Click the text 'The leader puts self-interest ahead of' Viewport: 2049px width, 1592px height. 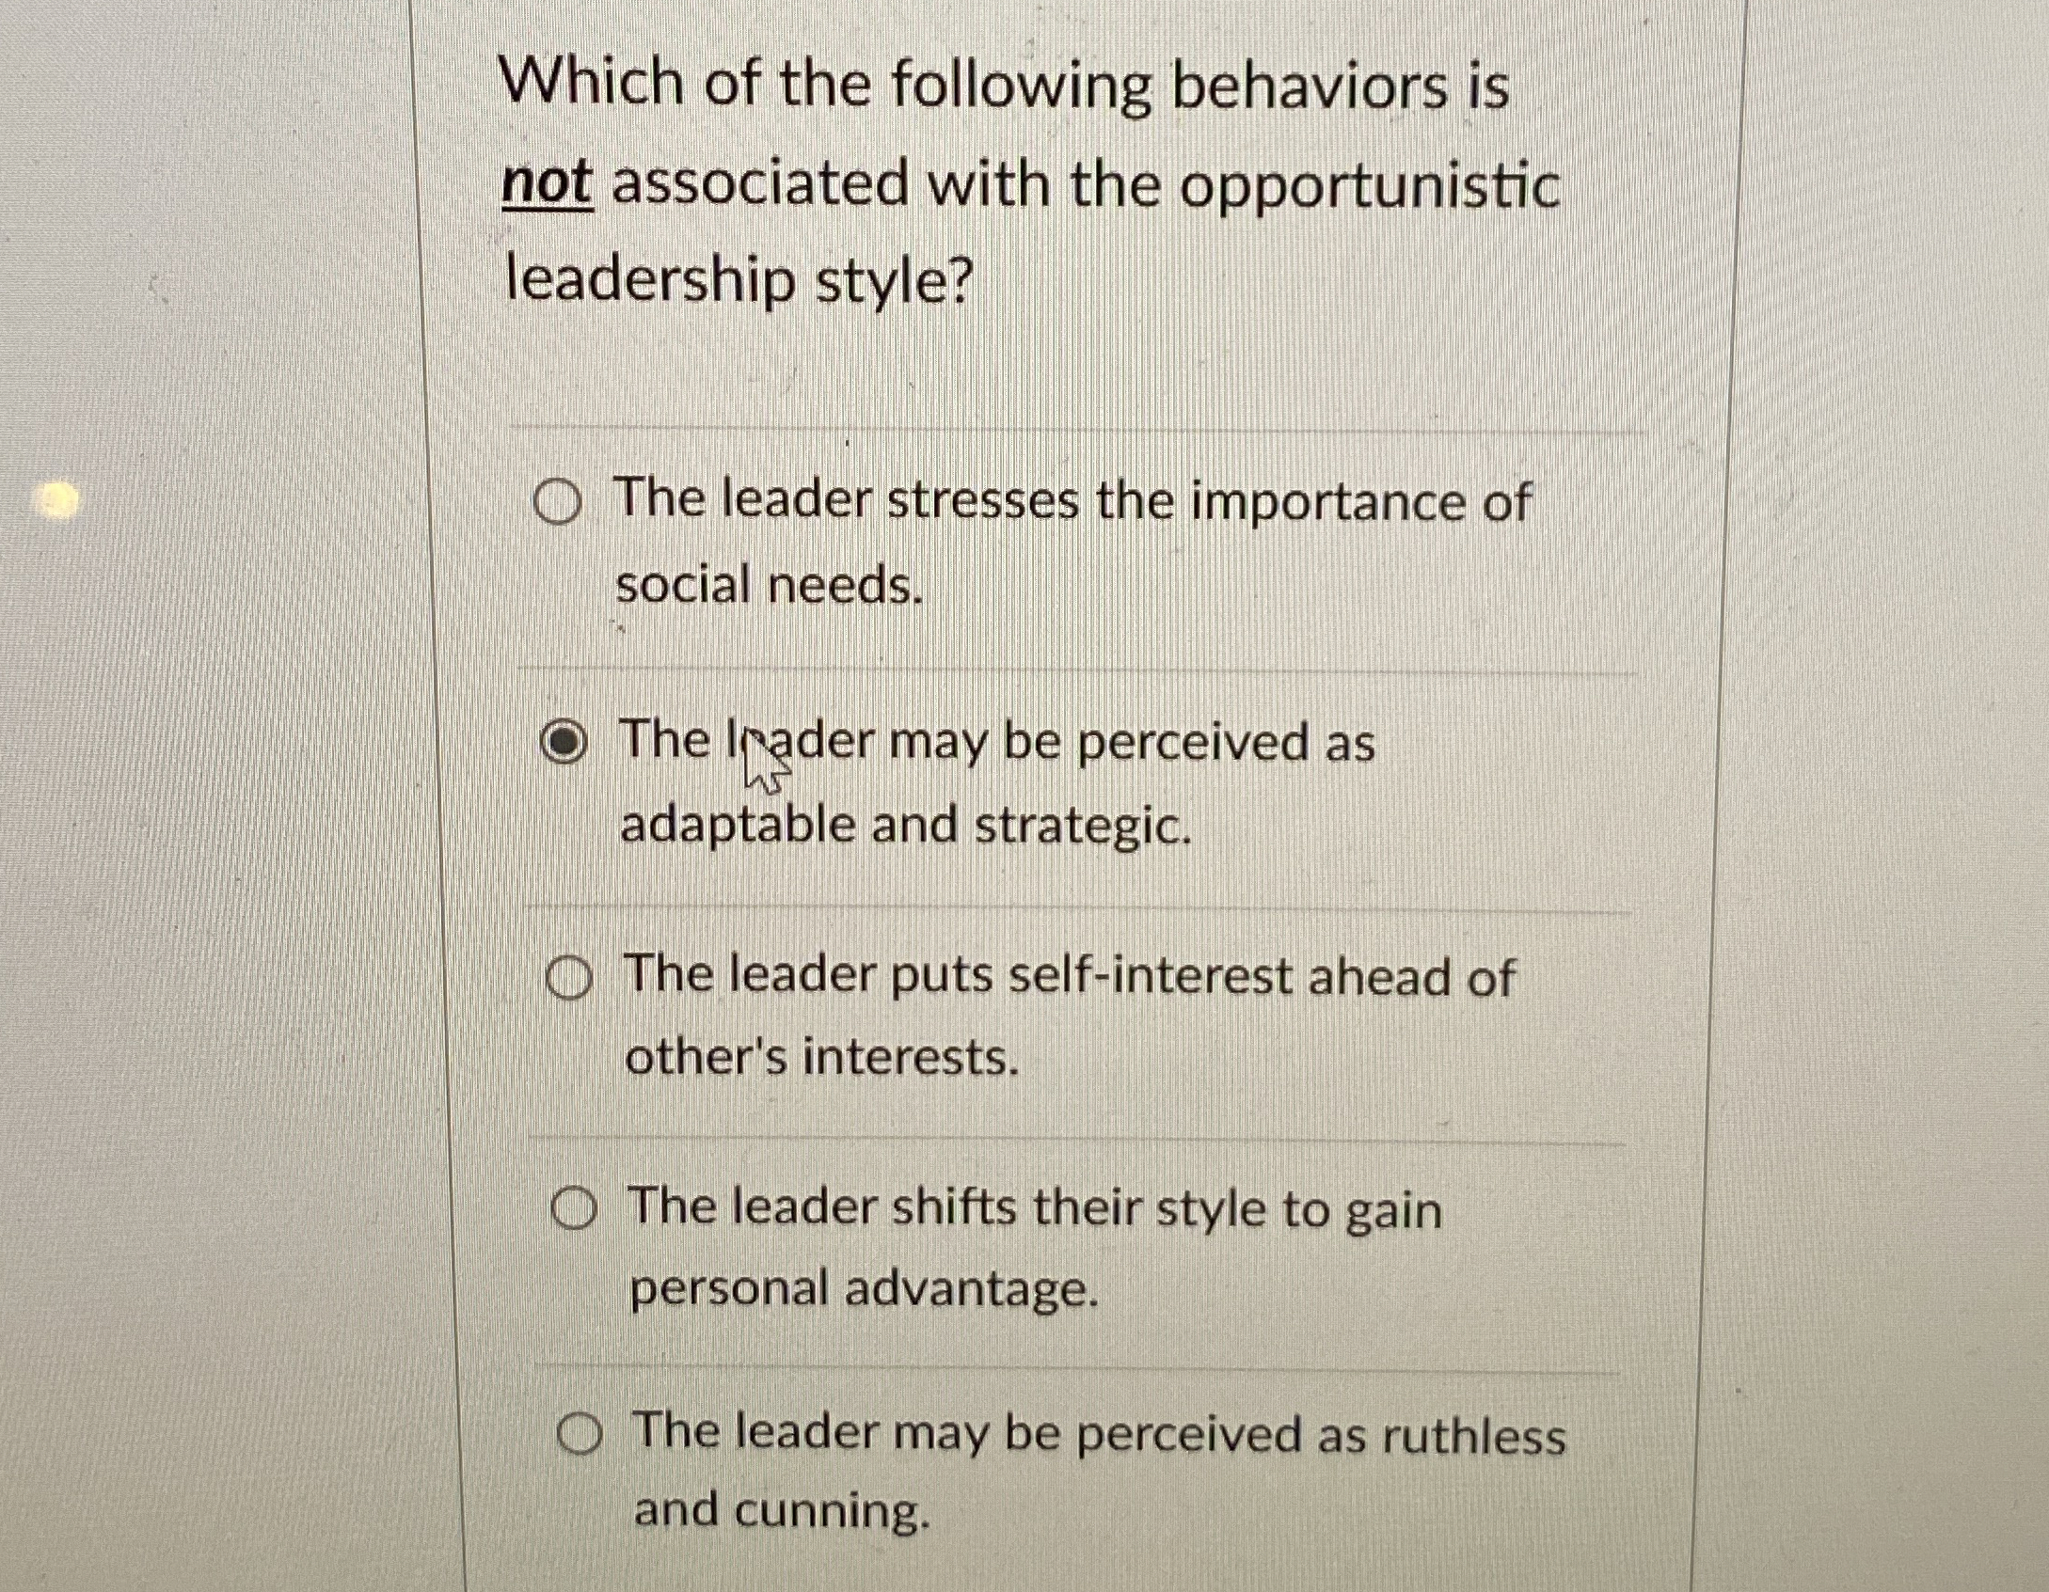(x=1069, y=976)
